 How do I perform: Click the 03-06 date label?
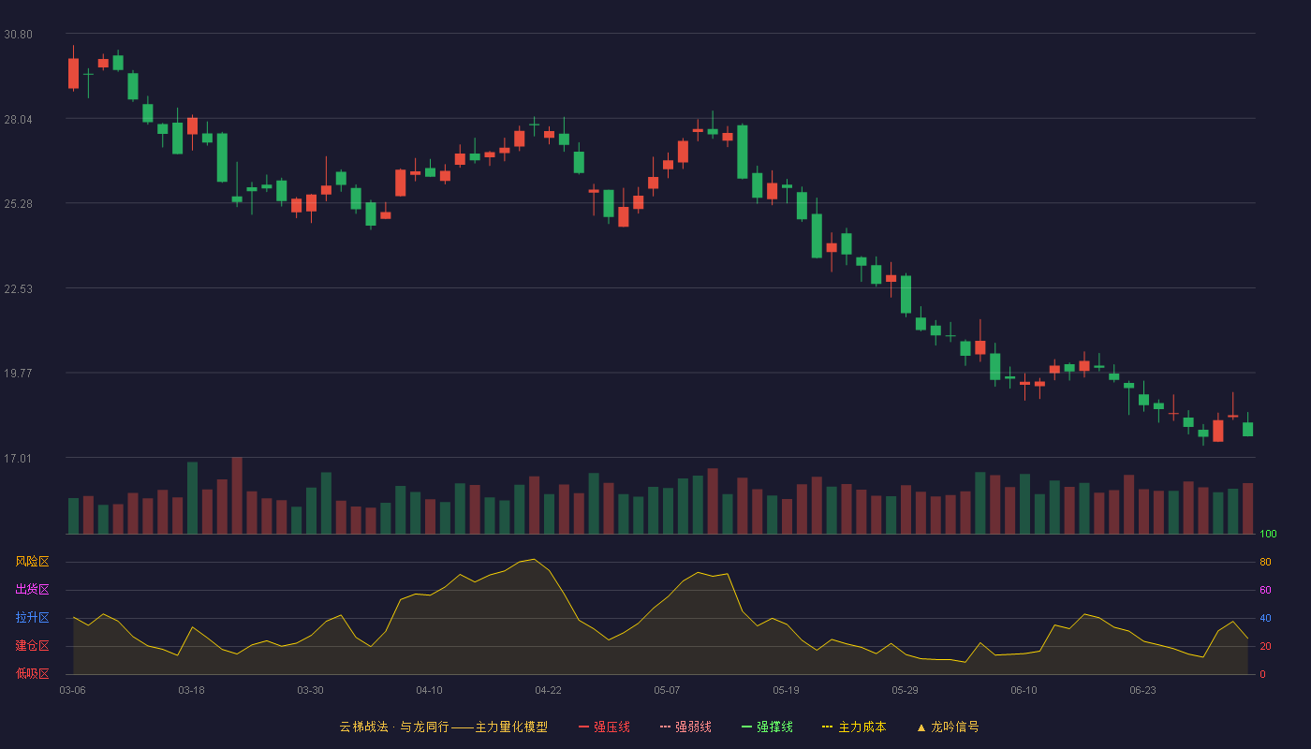(x=73, y=690)
